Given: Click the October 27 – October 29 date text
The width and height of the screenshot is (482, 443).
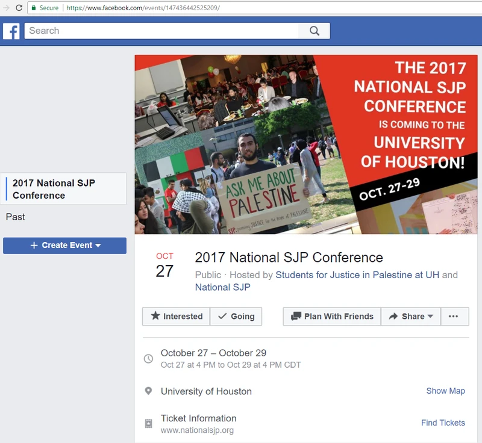Looking at the screenshot, I should pos(213,353).
